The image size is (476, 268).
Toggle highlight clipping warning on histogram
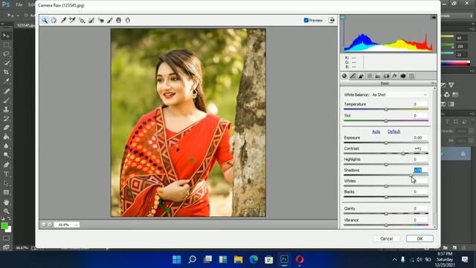(x=434, y=18)
